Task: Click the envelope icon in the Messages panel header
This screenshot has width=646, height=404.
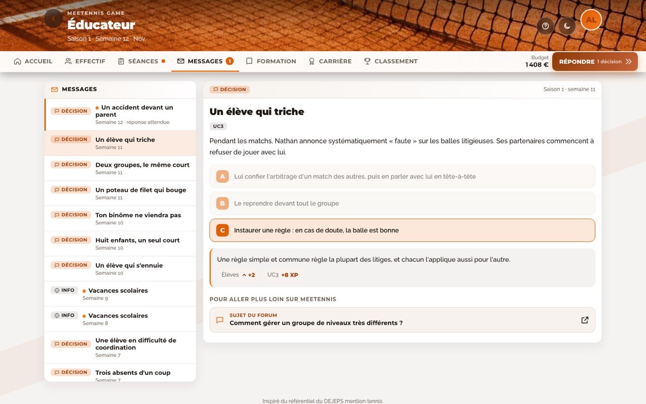Action: [x=55, y=89]
